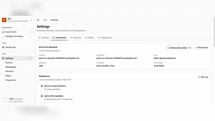Click the Basic App Development plan text
215x121 pixels.
pos(165,58)
